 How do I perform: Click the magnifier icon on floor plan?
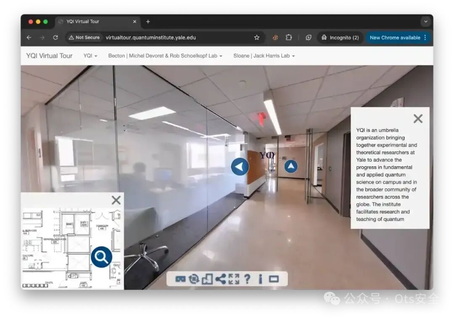click(101, 257)
